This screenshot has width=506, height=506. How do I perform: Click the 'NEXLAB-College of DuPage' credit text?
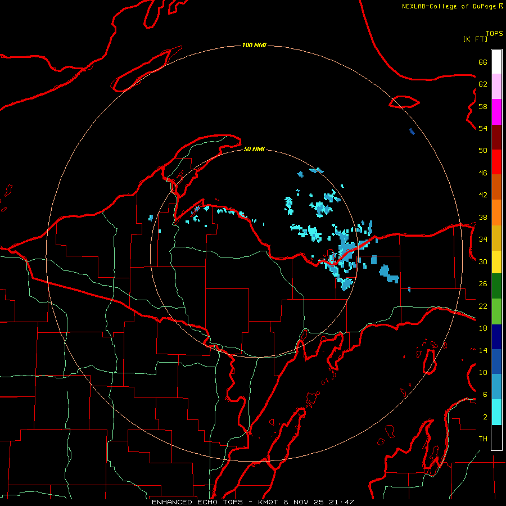click(x=449, y=6)
